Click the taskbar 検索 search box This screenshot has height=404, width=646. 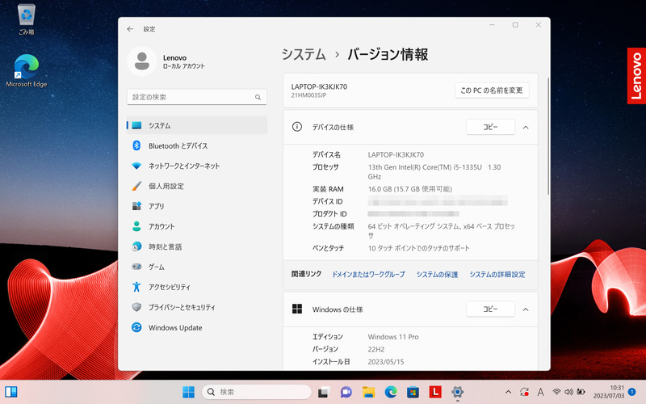[256, 392]
